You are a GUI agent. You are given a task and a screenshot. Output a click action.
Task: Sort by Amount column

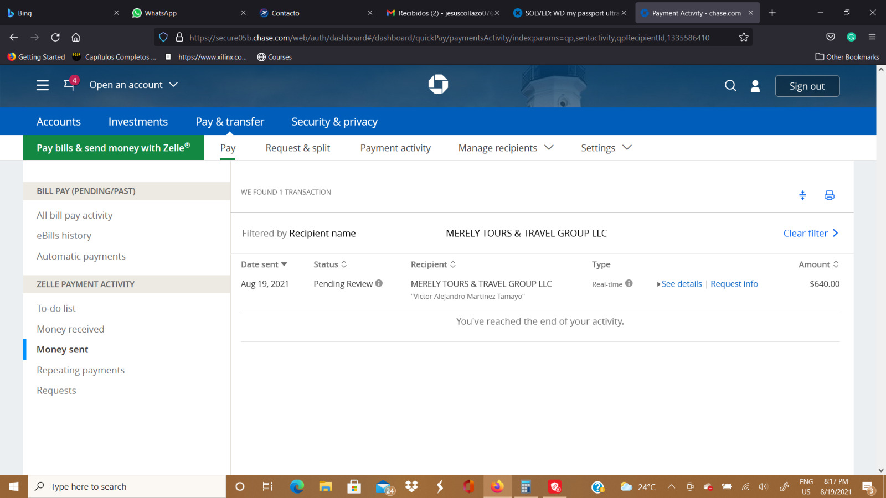pyautogui.click(x=818, y=264)
